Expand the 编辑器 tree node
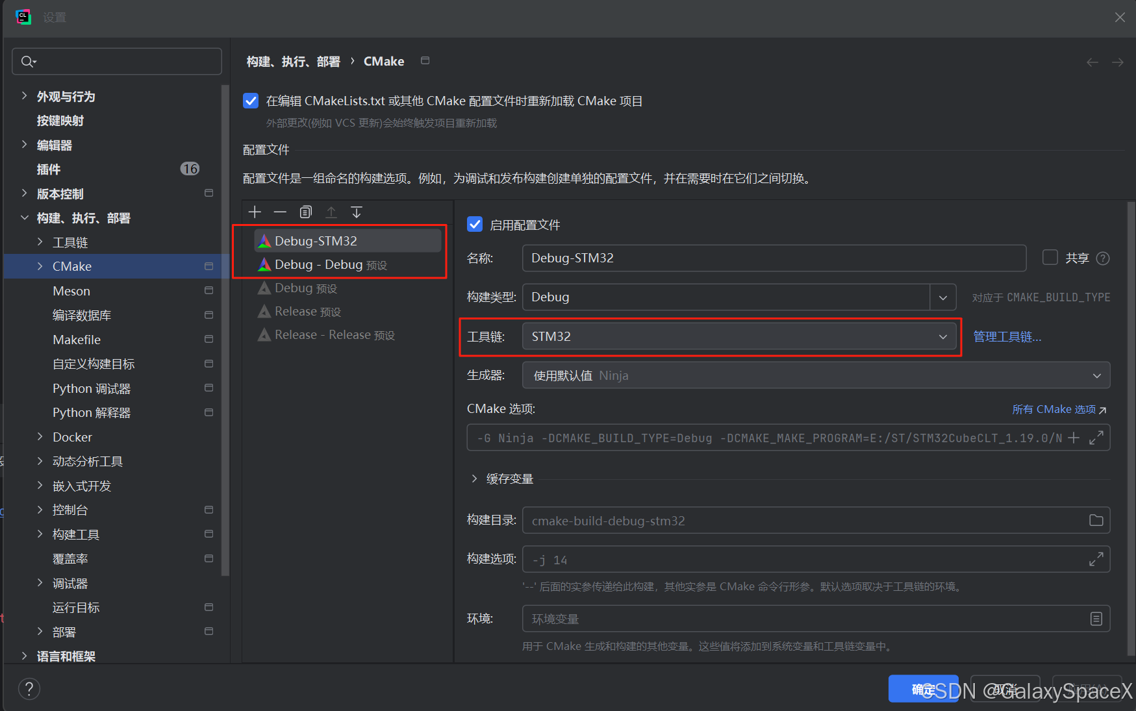1136x711 pixels. tap(25, 145)
